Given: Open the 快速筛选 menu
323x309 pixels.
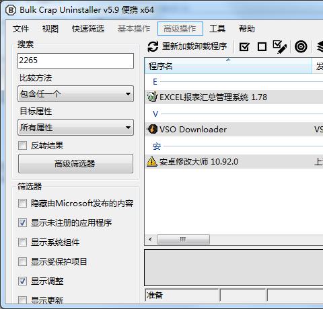Looking at the screenshot, I should [88, 29].
